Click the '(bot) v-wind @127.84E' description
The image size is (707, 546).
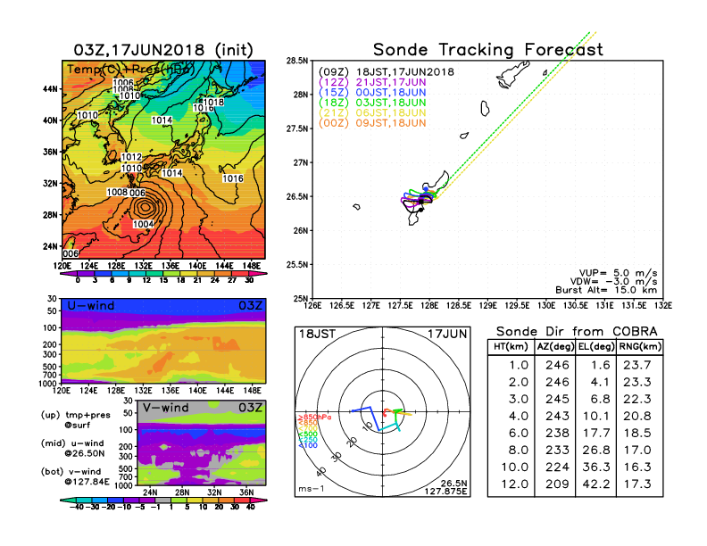pyautogui.click(x=75, y=476)
